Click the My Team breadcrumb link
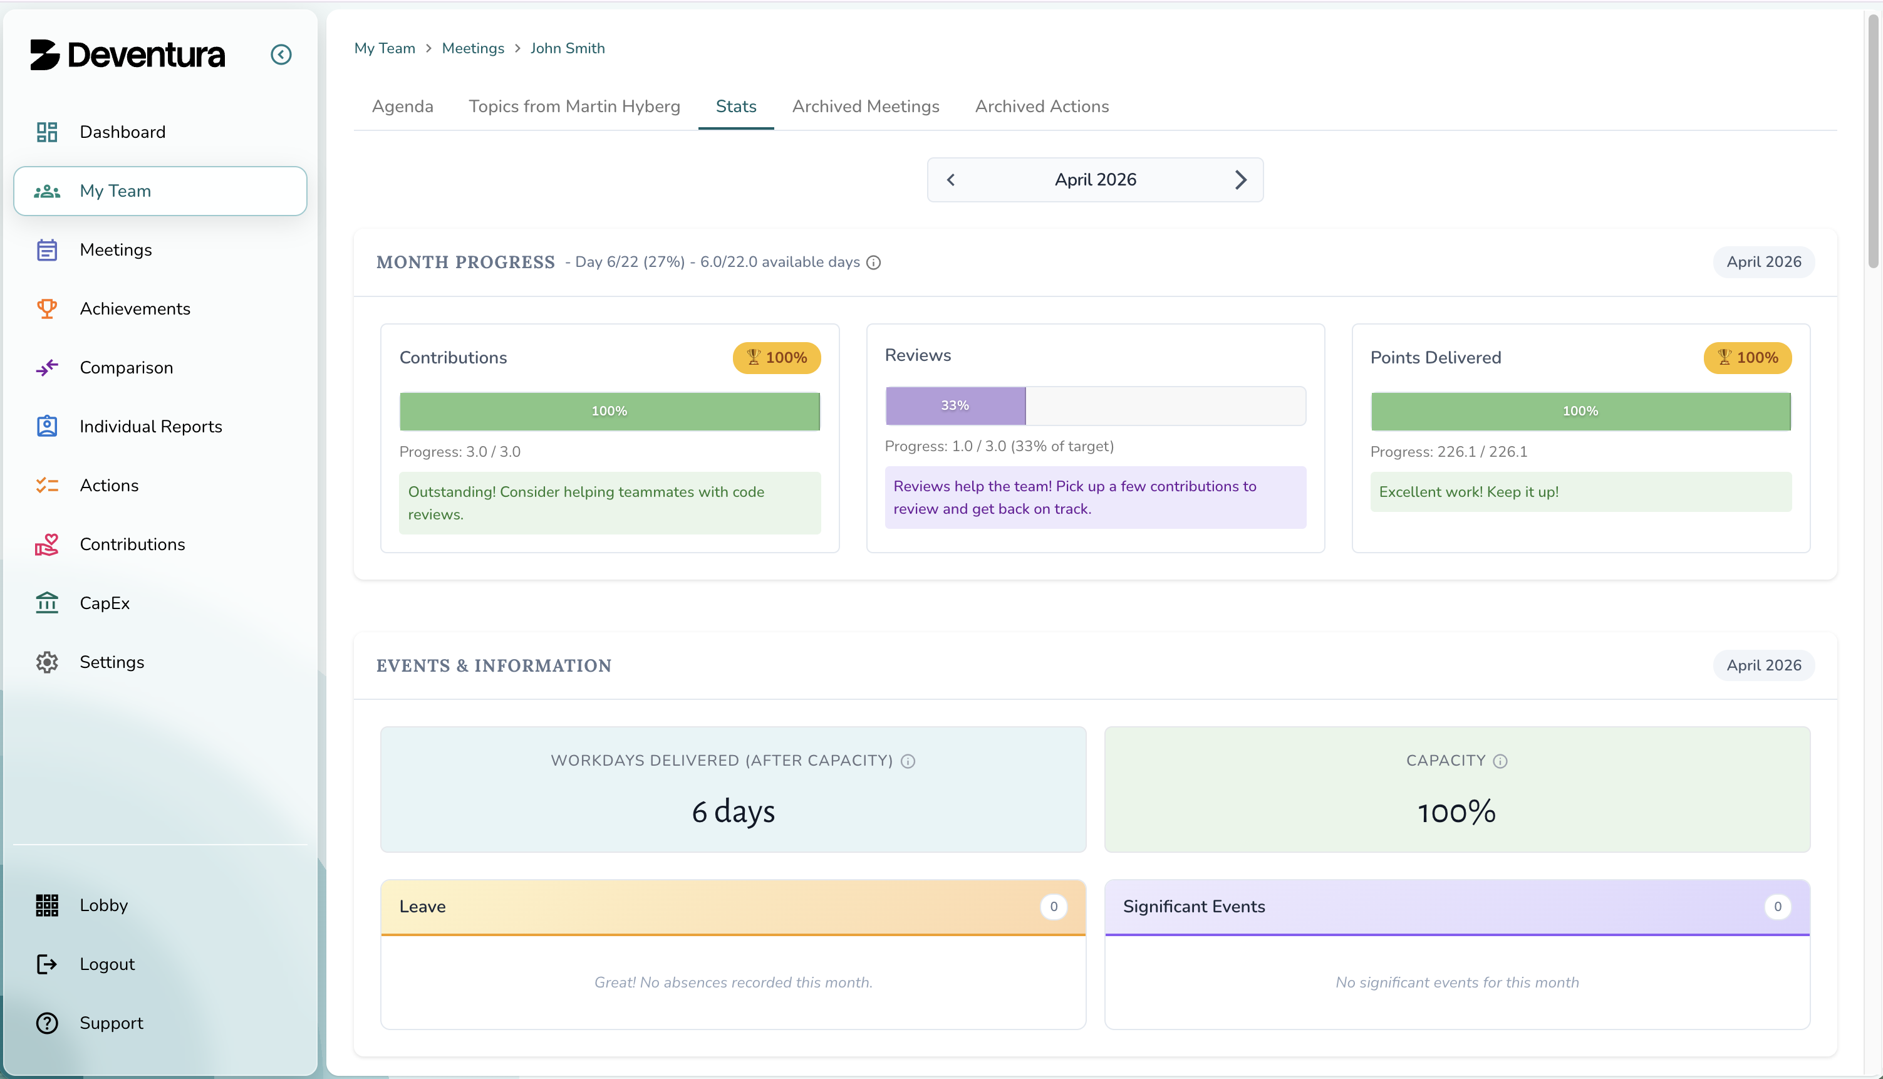This screenshot has width=1883, height=1079. point(385,48)
